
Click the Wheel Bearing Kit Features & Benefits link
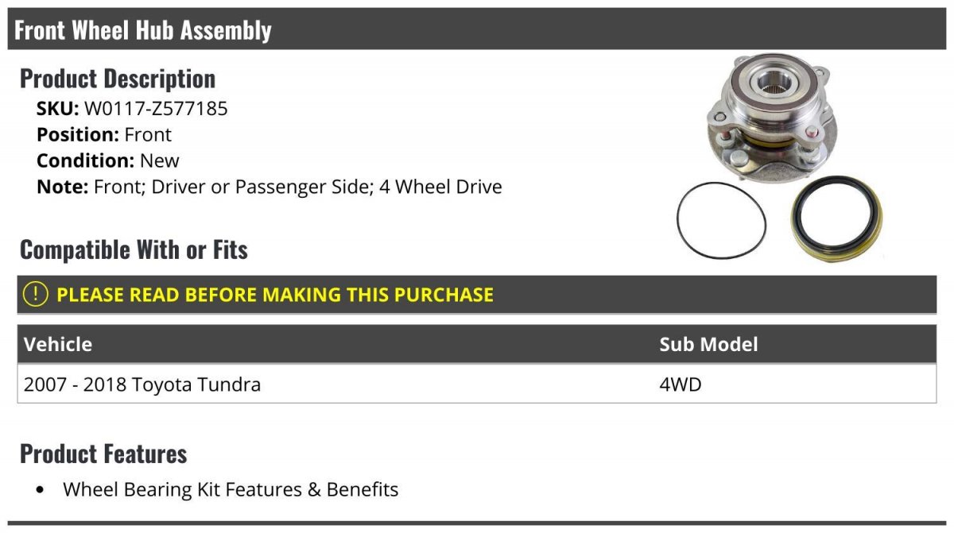(x=231, y=489)
